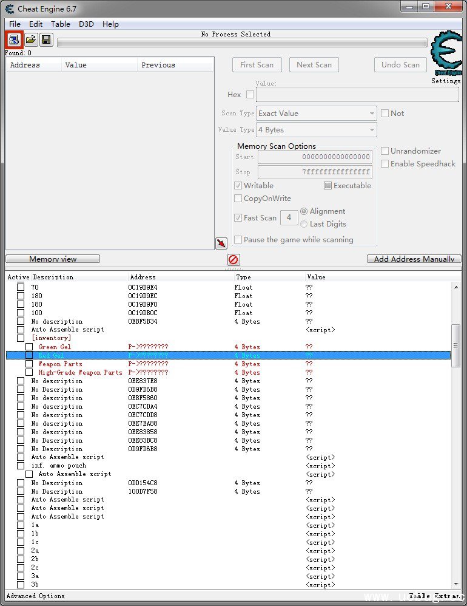Viewport: 467px width, 606px height.
Task: Open Cheat Engine Settings logo
Action: [446, 55]
